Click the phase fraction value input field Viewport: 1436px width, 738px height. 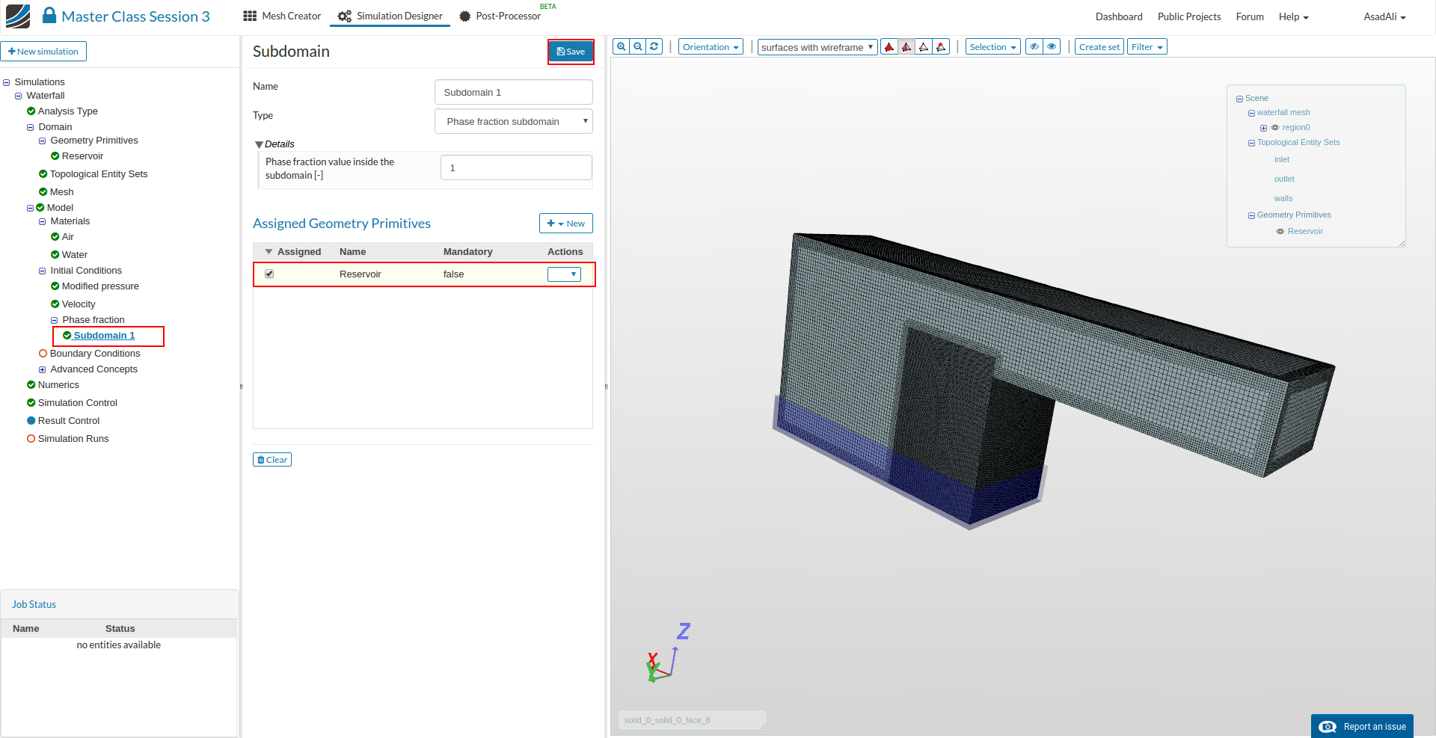(516, 168)
